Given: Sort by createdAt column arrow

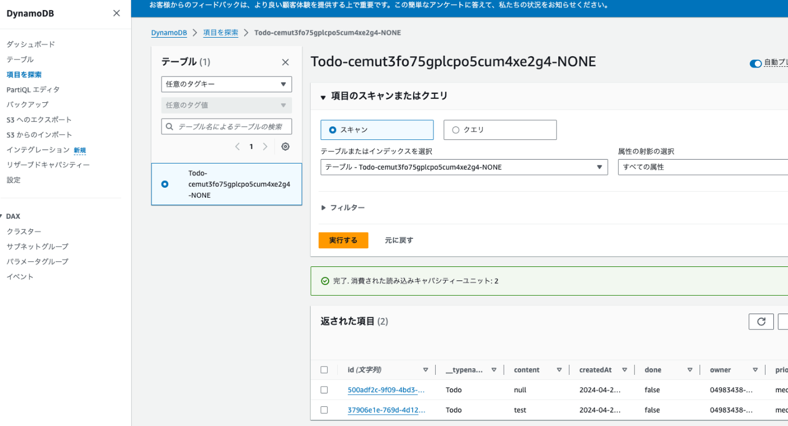Looking at the screenshot, I should click(x=624, y=370).
